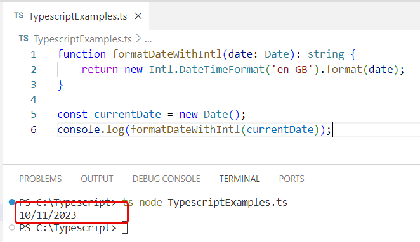Screen dimensions: 420x242
Task: Click the 'function' keyword on line 1
Action: click(82, 54)
